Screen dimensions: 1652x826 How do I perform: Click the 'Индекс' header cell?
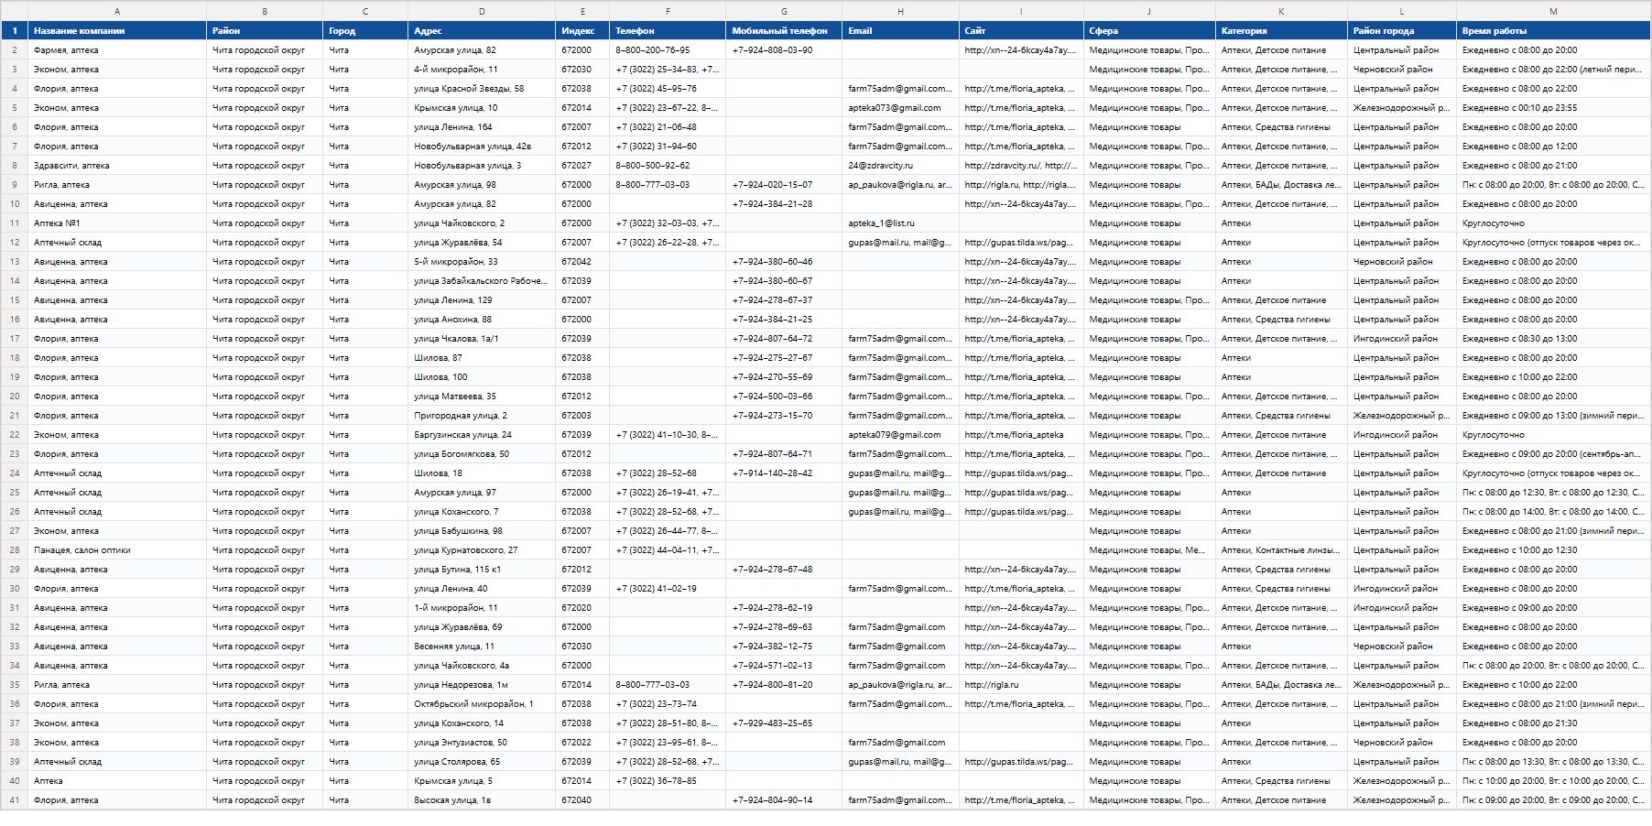582,31
